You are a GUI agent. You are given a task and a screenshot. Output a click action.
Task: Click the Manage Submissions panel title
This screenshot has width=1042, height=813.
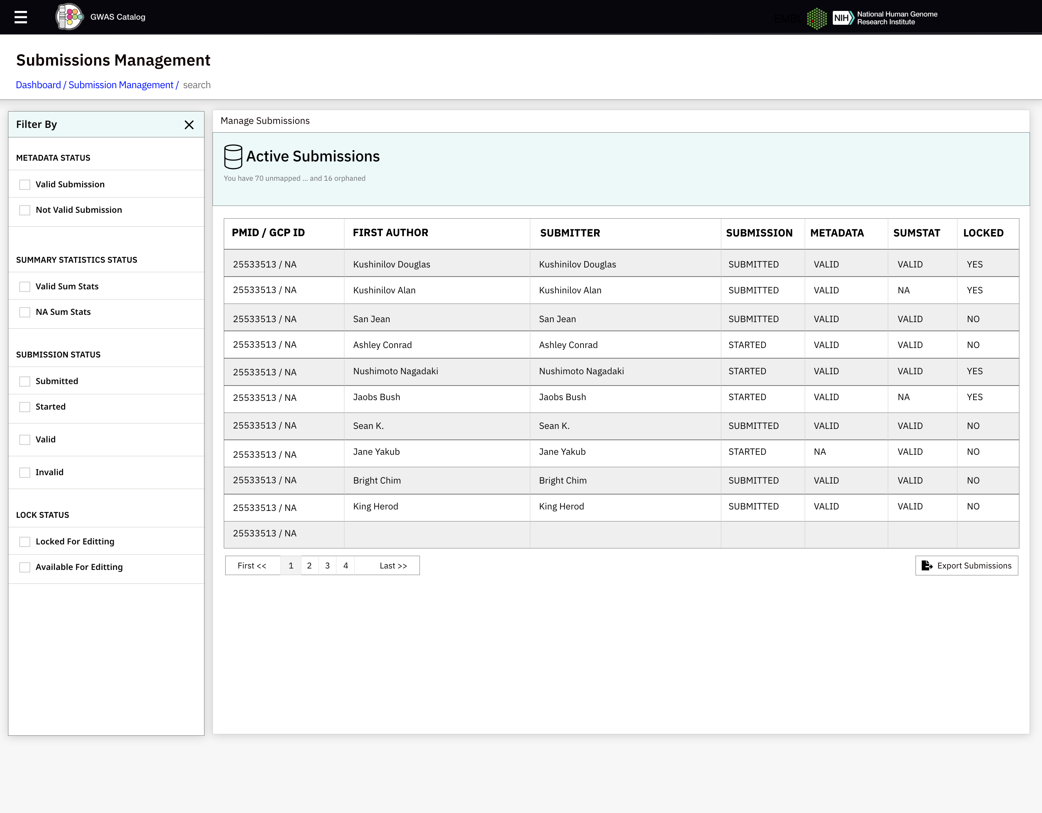[265, 121]
